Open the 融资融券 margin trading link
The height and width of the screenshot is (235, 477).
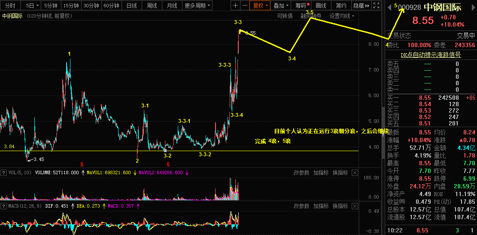pos(311,16)
